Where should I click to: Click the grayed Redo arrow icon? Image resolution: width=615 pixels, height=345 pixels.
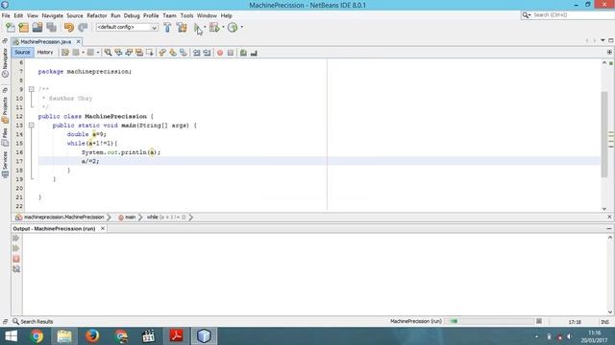pyautogui.click(x=83, y=28)
